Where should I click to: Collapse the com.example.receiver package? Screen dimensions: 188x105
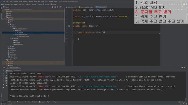coord(12,29)
